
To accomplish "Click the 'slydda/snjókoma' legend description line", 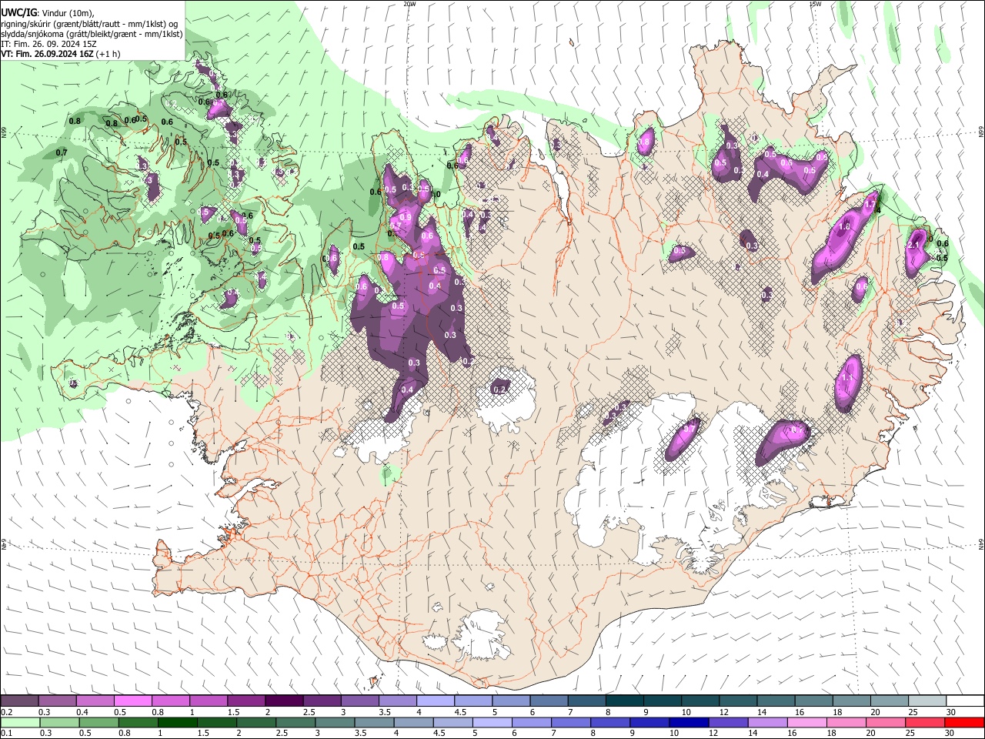I will [92, 34].
